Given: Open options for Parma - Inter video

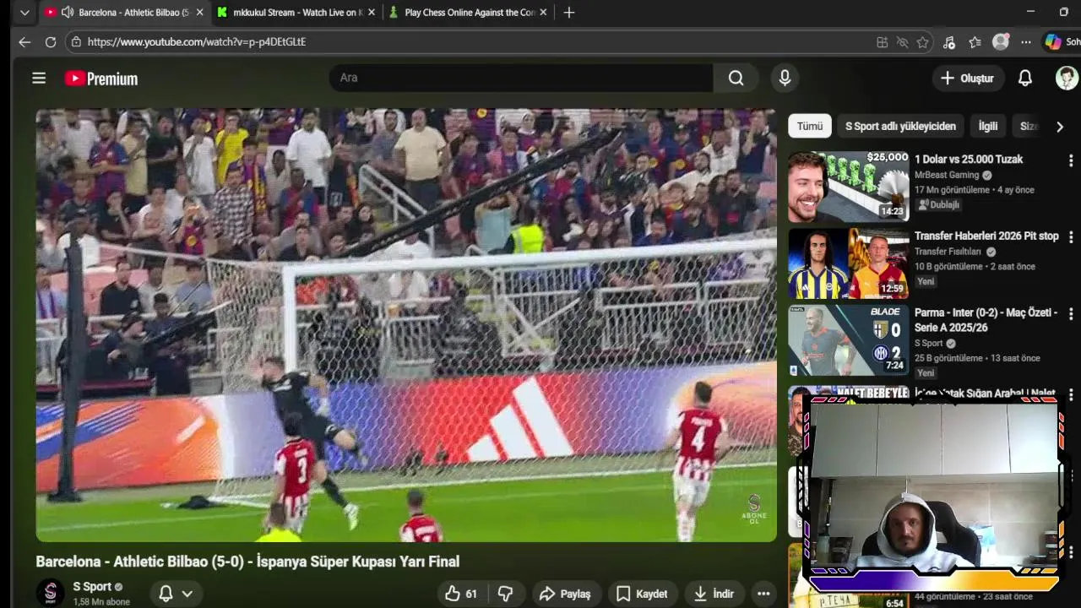Looking at the screenshot, I should pyautogui.click(x=1071, y=313).
